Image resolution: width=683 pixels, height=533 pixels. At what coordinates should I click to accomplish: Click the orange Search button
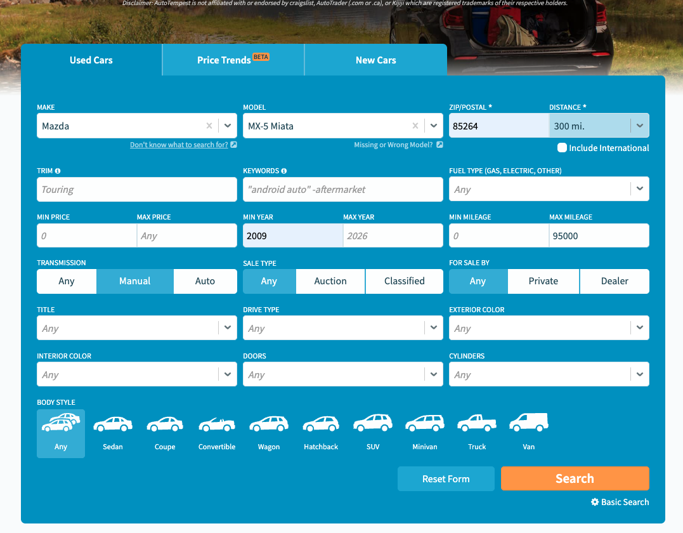tap(575, 478)
